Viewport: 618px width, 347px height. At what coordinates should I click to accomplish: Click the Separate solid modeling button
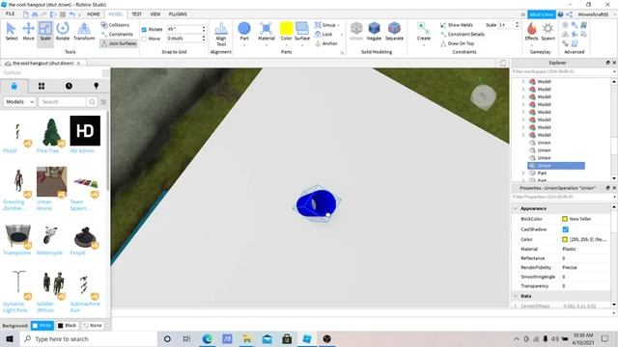click(x=394, y=32)
